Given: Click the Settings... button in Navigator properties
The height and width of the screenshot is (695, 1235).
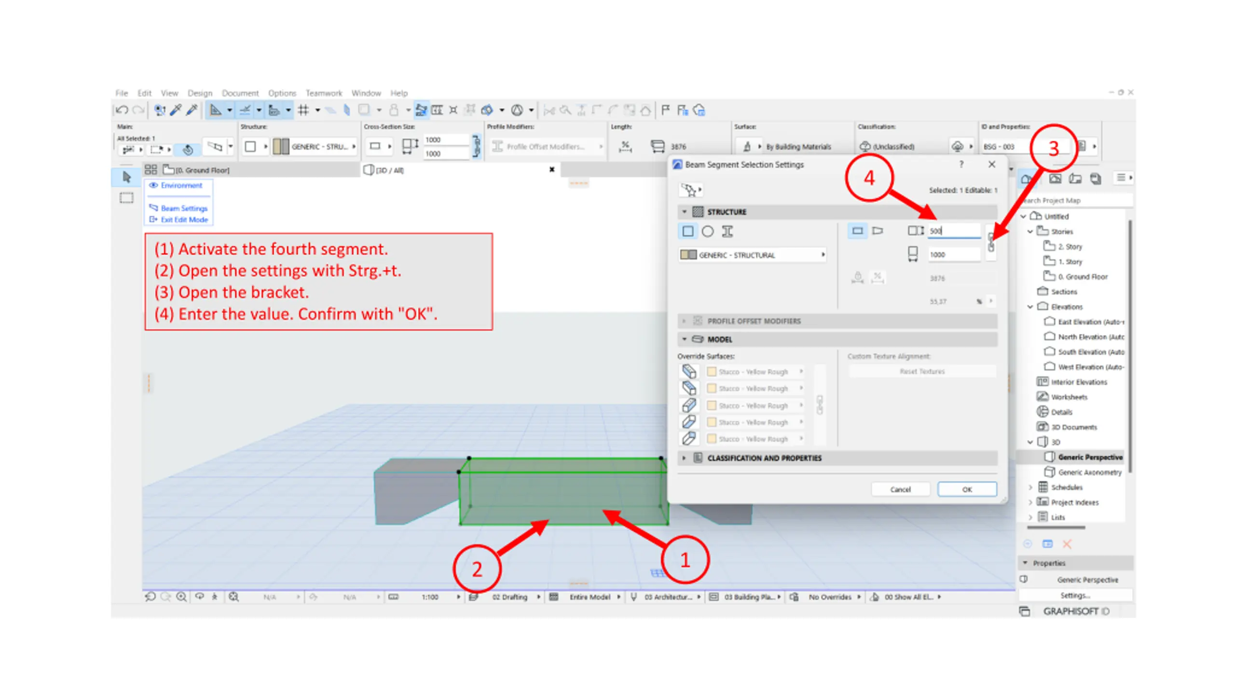Looking at the screenshot, I should 1075,596.
